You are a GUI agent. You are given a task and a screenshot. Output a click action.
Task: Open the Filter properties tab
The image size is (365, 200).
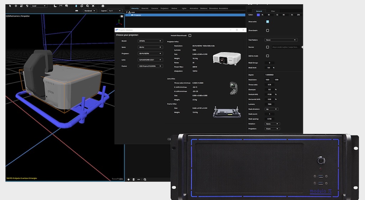273,11
